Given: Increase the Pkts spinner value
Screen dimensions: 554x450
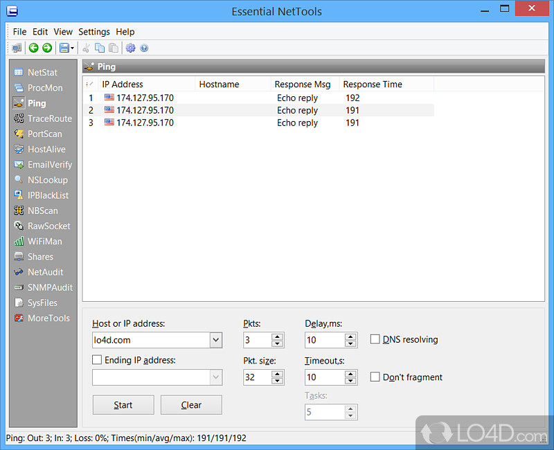Looking at the screenshot, I should 278,336.
